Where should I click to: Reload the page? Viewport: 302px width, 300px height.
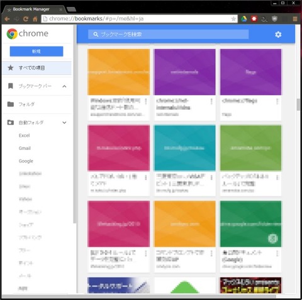point(26,19)
